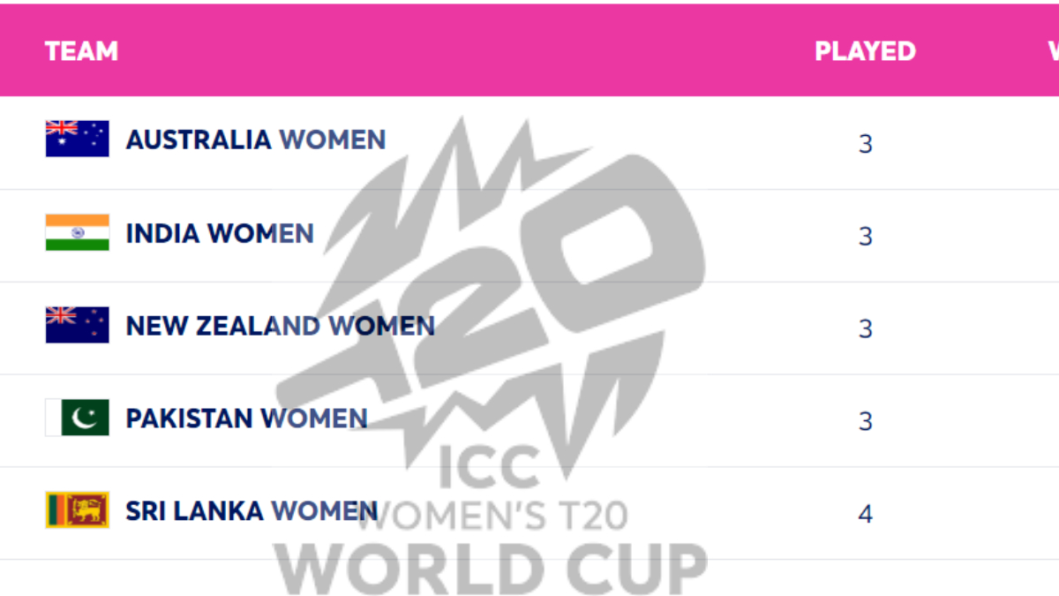This screenshot has width=1059, height=596.
Task: Select New Zealand Women's played matches value
Action: [865, 329]
